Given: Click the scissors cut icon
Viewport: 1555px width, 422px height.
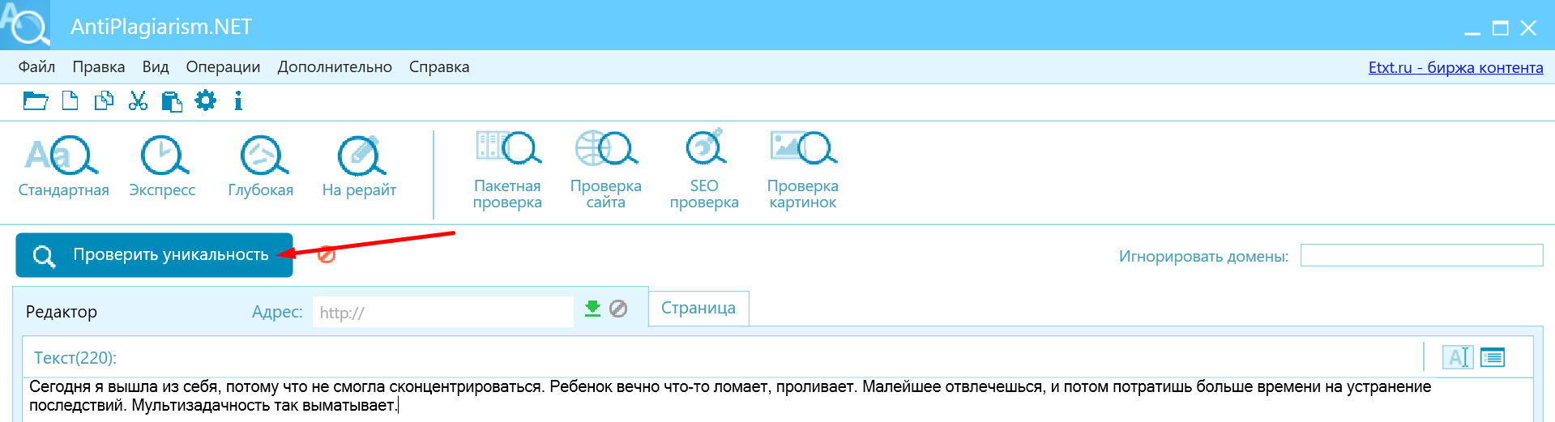Looking at the screenshot, I should (x=138, y=101).
